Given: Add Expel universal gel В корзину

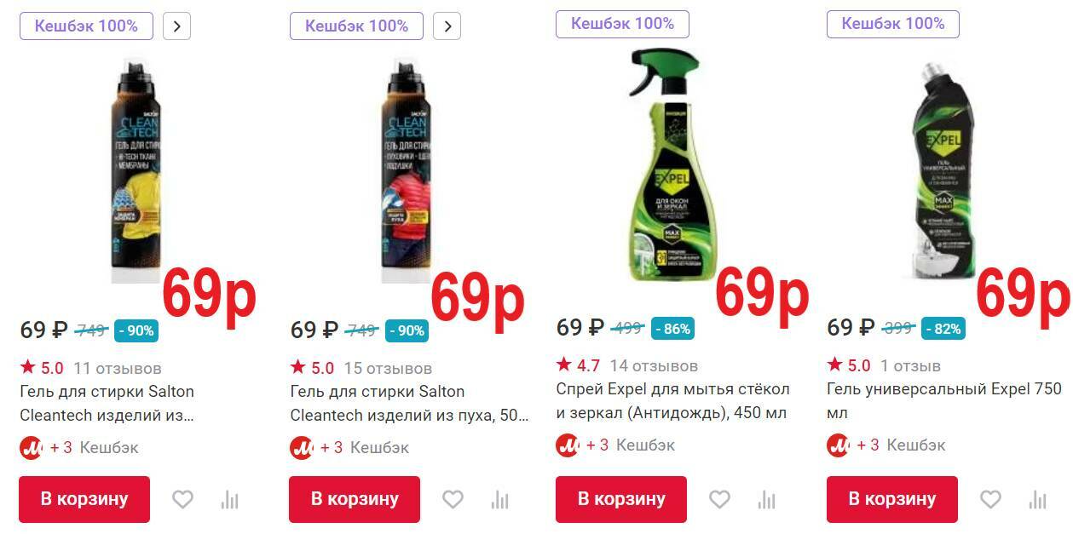Looking at the screenshot, I should [892, 499].
